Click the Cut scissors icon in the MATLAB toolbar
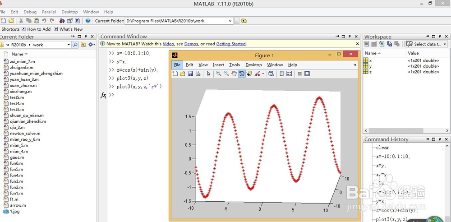Screen dimensions: 451x222 (21, 20)
